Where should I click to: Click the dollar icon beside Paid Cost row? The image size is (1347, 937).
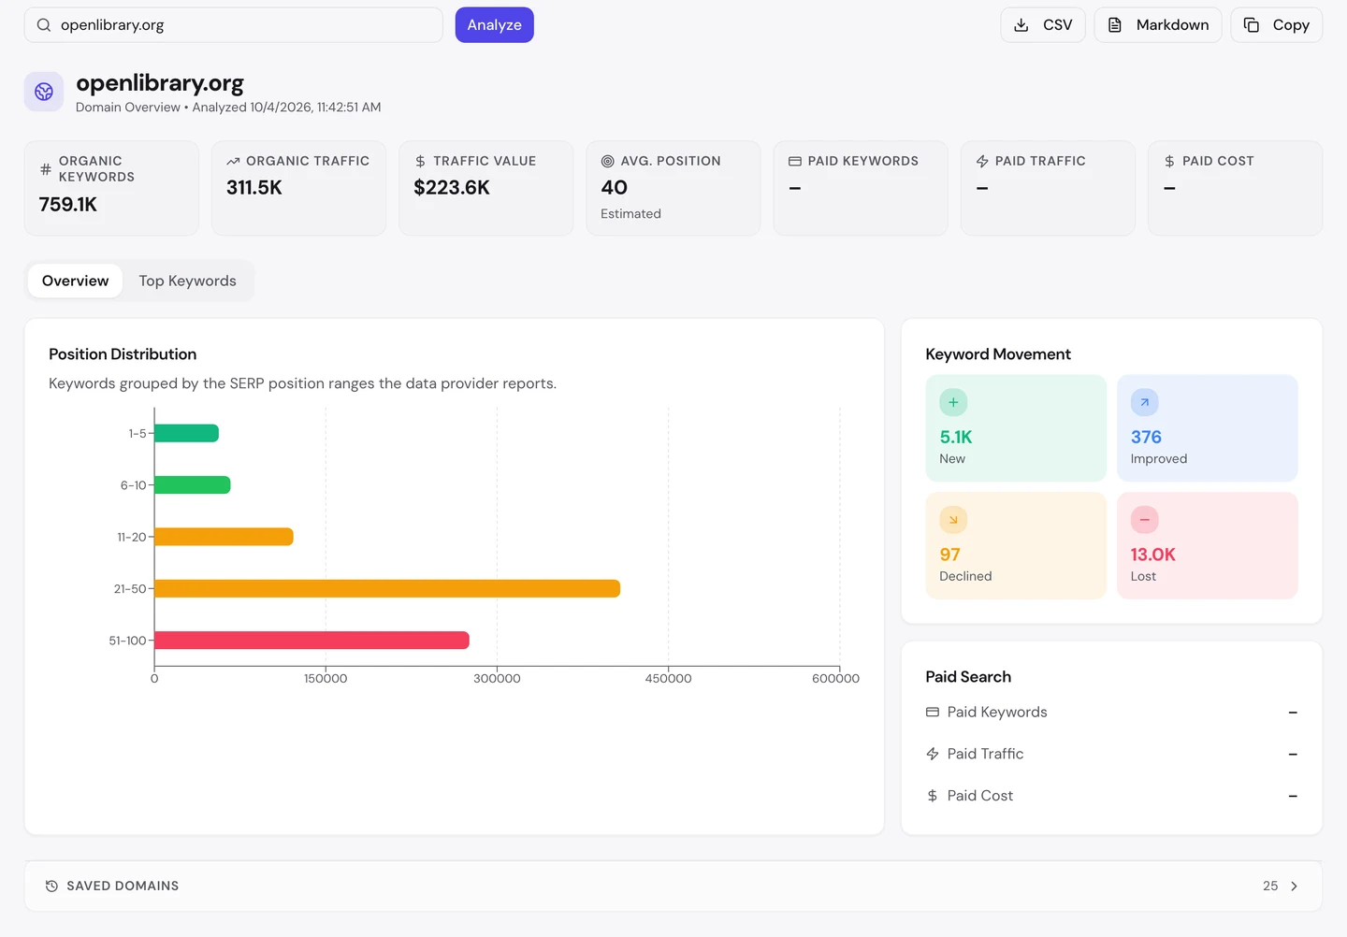tap(933, 796)
